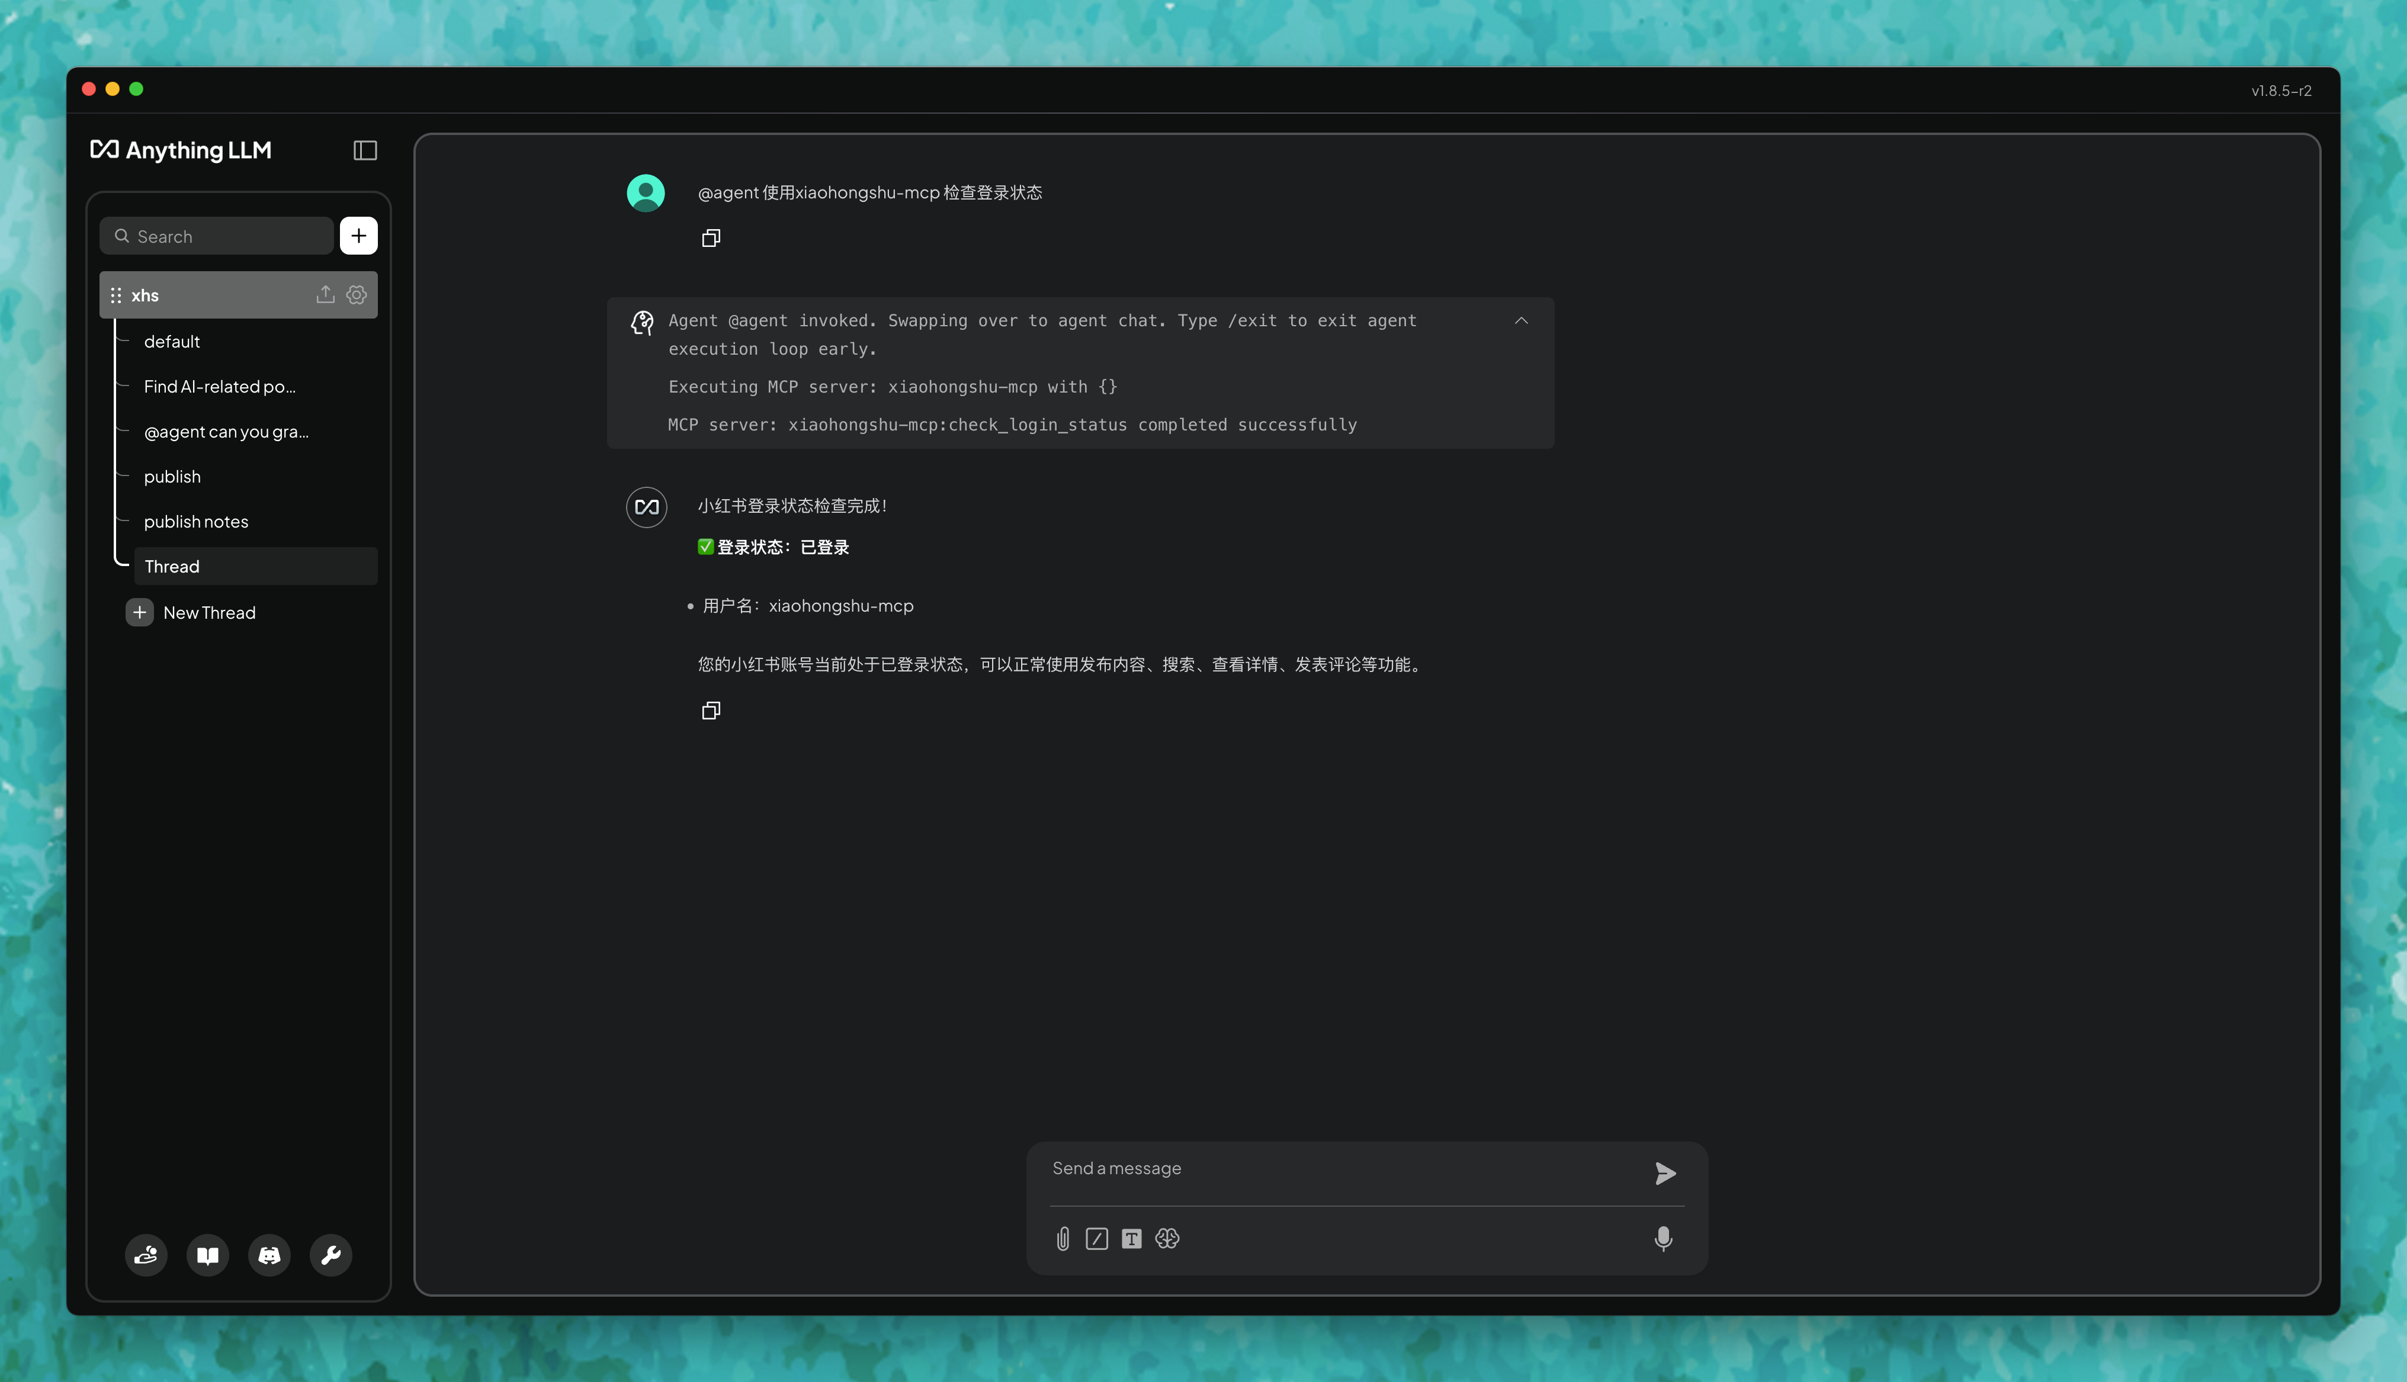Click the 'Agent @agent invoked' log line
The image size is (2407, 1382).
point(1042,335)
